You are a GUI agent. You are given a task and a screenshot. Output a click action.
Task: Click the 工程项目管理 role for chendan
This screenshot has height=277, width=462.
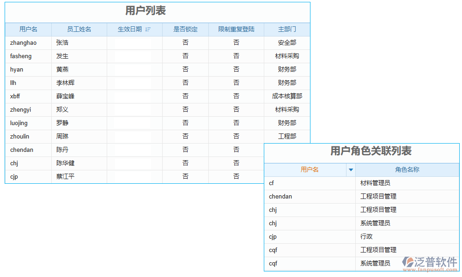tap(377, 196)
